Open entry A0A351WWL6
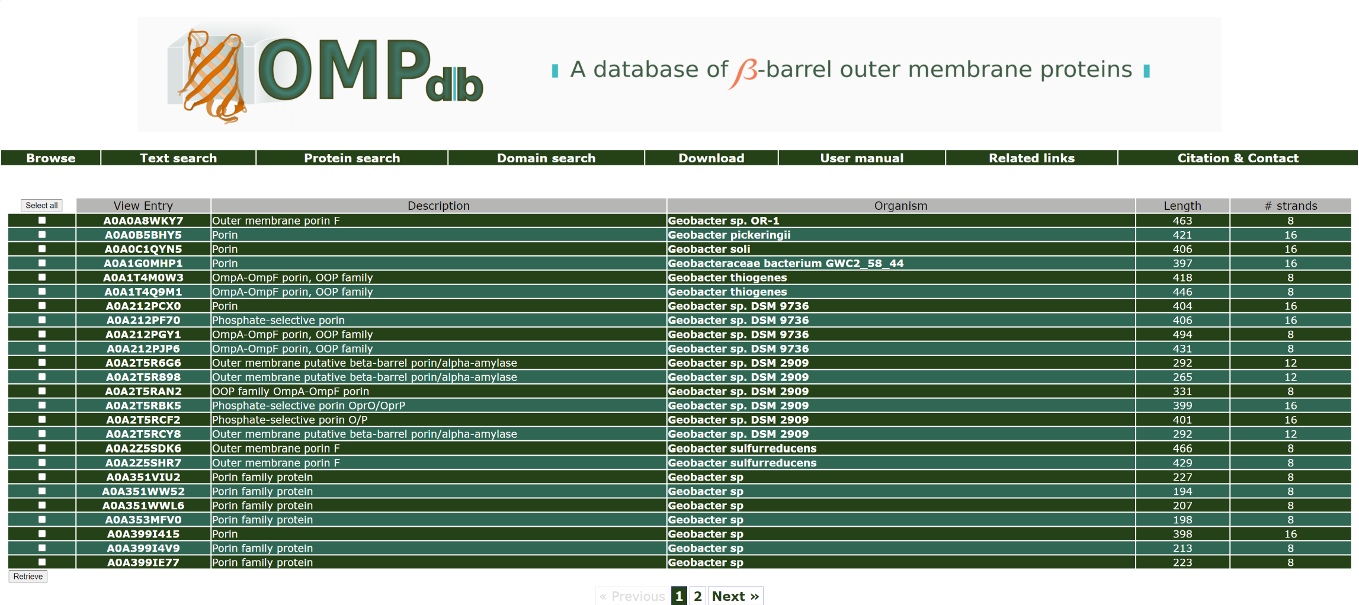This screenshot has height=605, width=1359. point(143,505)
